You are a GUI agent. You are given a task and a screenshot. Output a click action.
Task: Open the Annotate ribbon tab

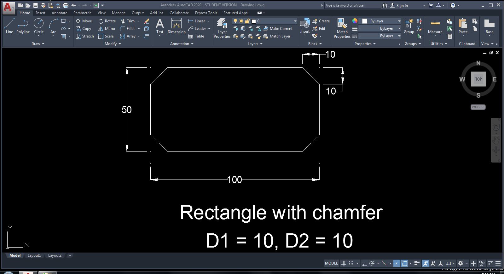coord(59,13)
